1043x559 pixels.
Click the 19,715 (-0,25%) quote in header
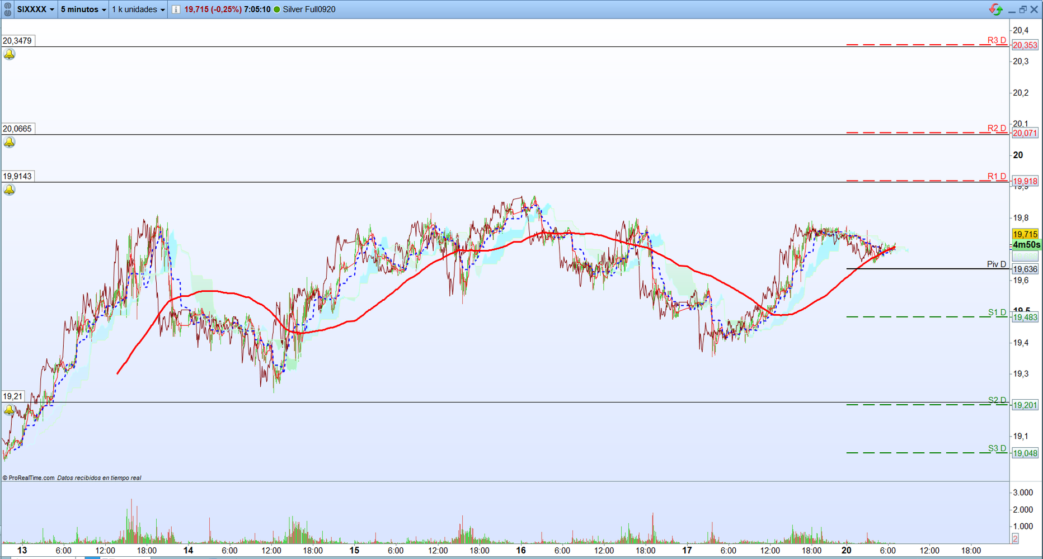point(213,10)
